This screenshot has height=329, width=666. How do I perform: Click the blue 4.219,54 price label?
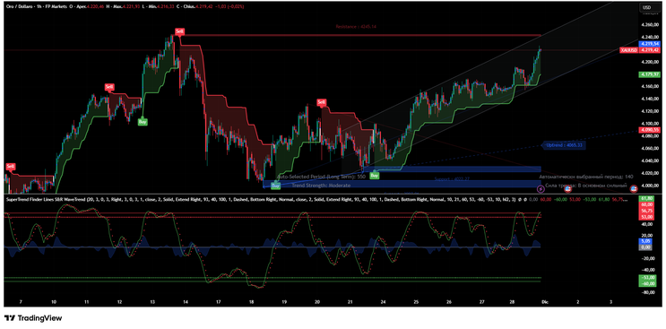point(650,44)
